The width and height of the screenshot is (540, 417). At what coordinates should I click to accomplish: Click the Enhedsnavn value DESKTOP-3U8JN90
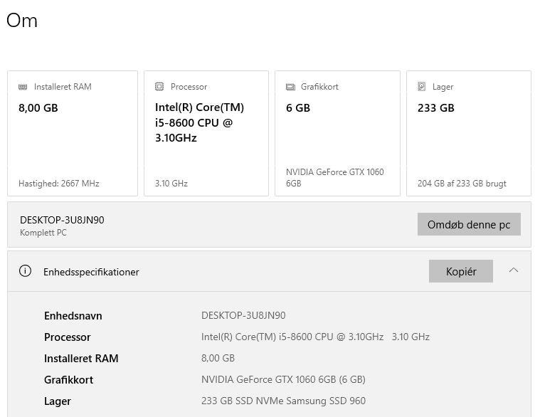tap(243, 315)
